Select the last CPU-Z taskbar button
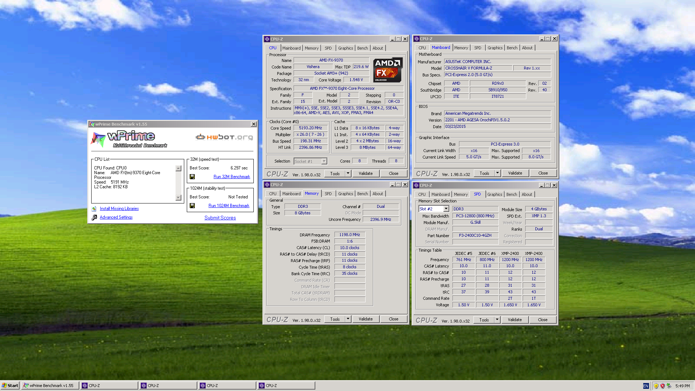 coord(286,386)
